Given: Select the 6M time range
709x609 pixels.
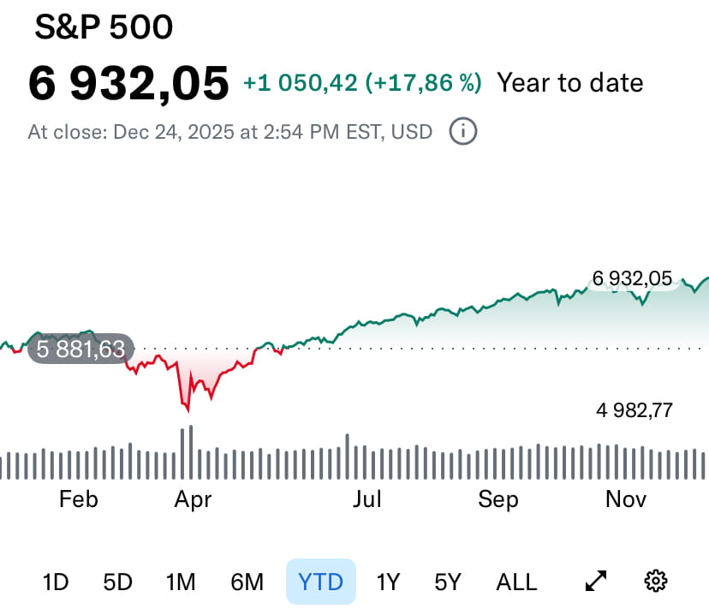Looking at the screenshot, I should click(x=247, y=582).
